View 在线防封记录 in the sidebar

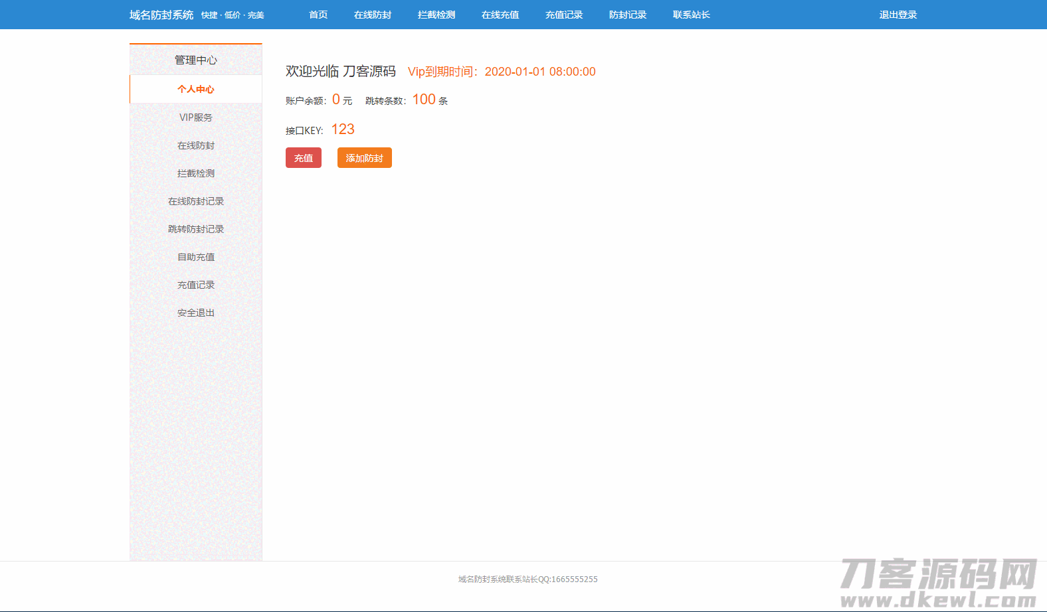(x=196, y=201)
